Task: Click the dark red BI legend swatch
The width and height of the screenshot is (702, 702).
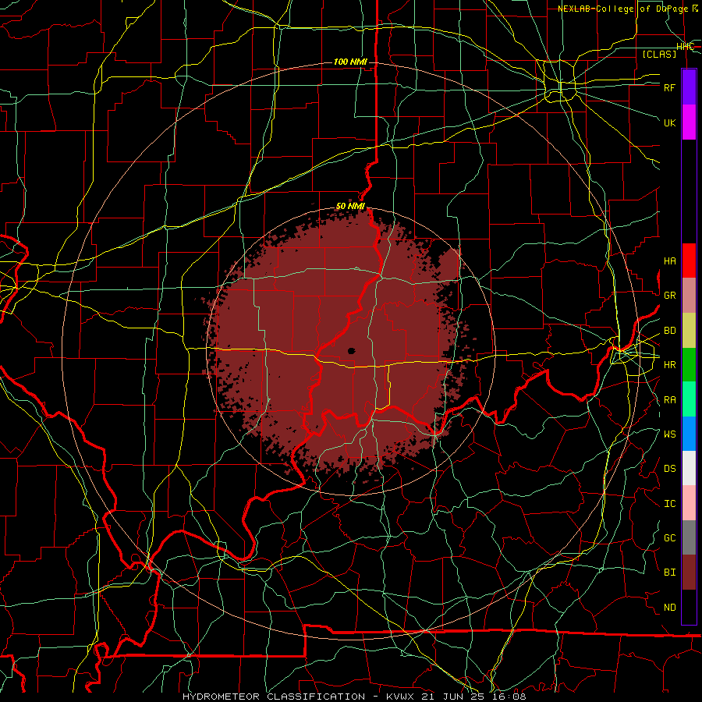Action: [689, 573]
